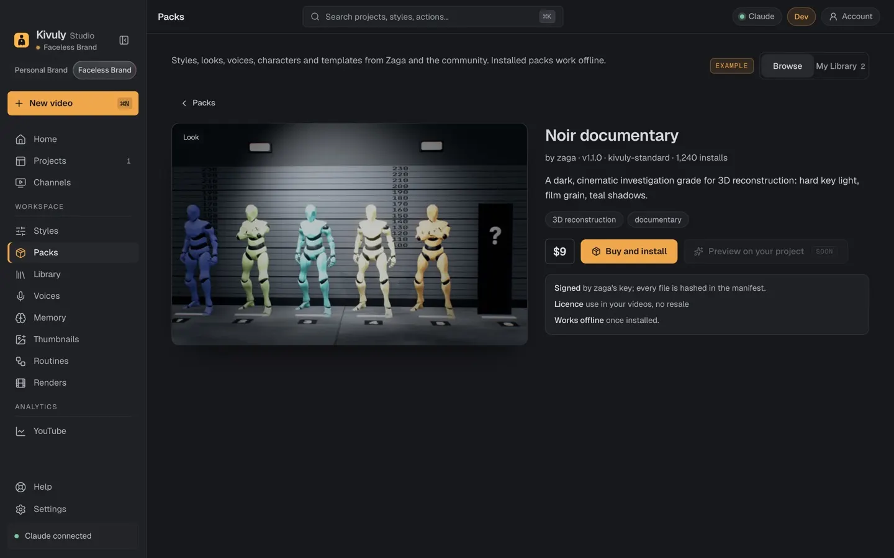Open the Voices page
Screen dimensions: 894x558
73,296
